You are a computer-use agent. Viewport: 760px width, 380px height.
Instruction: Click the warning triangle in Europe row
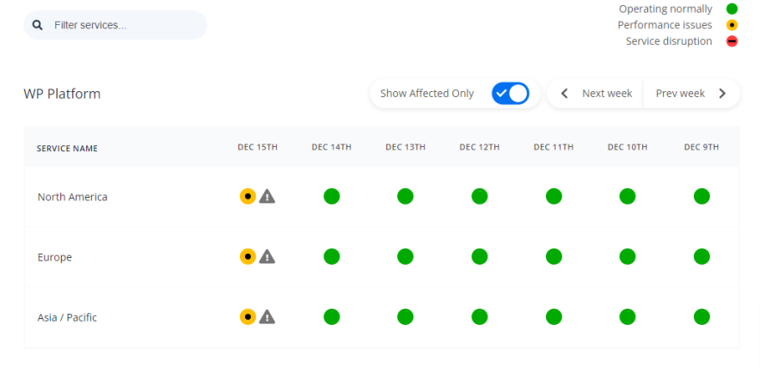267,256
